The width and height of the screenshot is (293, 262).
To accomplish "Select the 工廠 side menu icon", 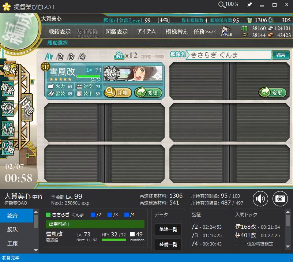I will 8,148.
